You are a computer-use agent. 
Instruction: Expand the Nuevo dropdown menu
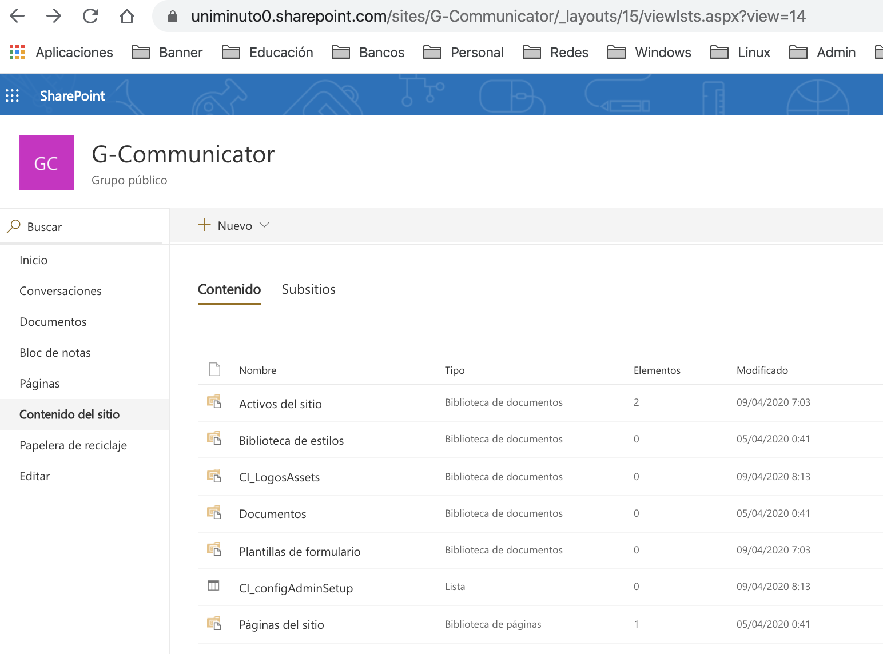(233, 225)
